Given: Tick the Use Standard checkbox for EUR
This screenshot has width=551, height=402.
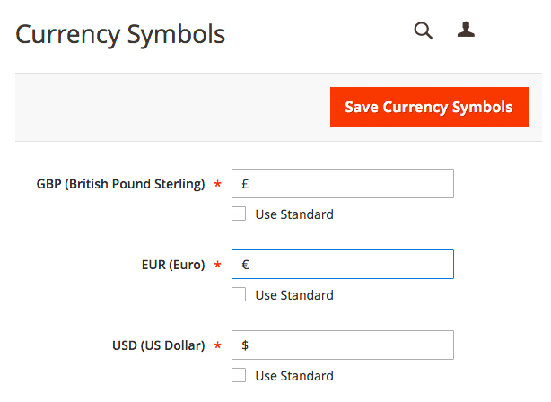Looking at the screenshot, I should coord(239,295).
